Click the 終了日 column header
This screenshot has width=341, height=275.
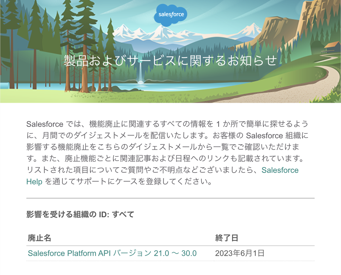(x=227, y=238)
